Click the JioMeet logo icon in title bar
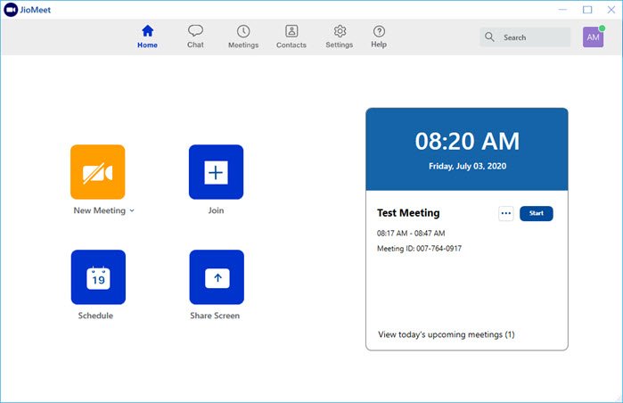Image resolution: width=623 pixels, height=403 pixels. [11, 10]
